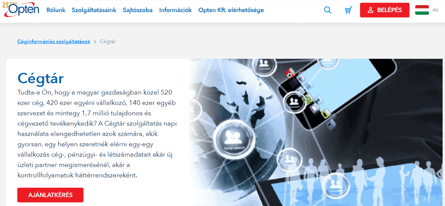Expand the Szolgáltatásaink menu
The image size is (445, 206).
94,10
